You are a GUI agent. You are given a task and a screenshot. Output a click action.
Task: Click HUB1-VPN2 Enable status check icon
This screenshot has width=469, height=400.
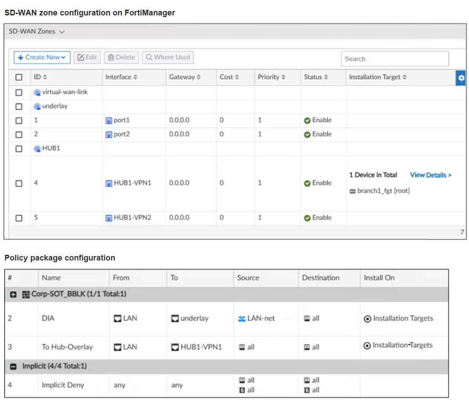point(307,218)
